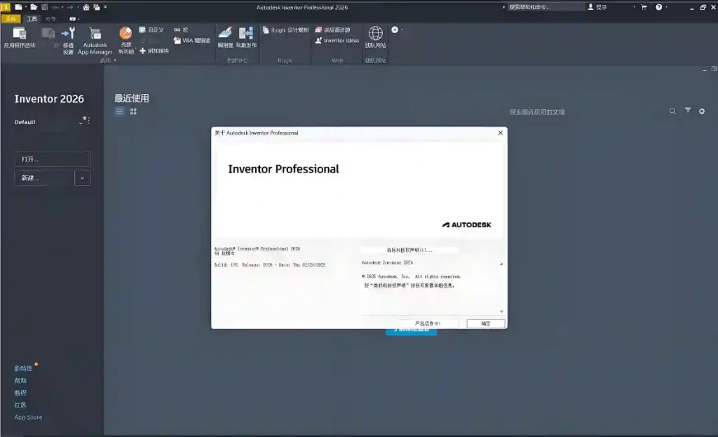Open the Batch Publish tool
Screen dimensions: 718x437
[246, 36]
